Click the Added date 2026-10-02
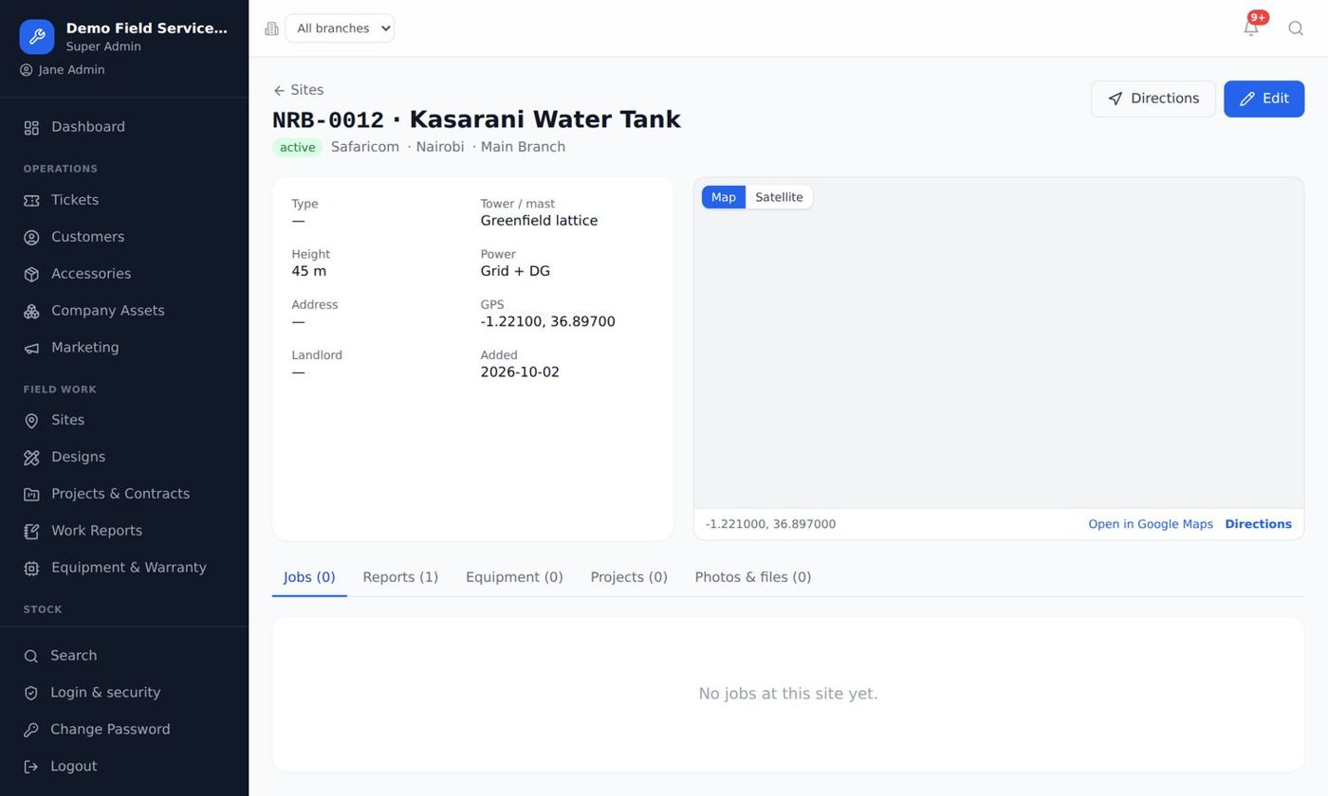Viewport: 1328px width, 796px height. pyautogui.click(x=520, y=372)
